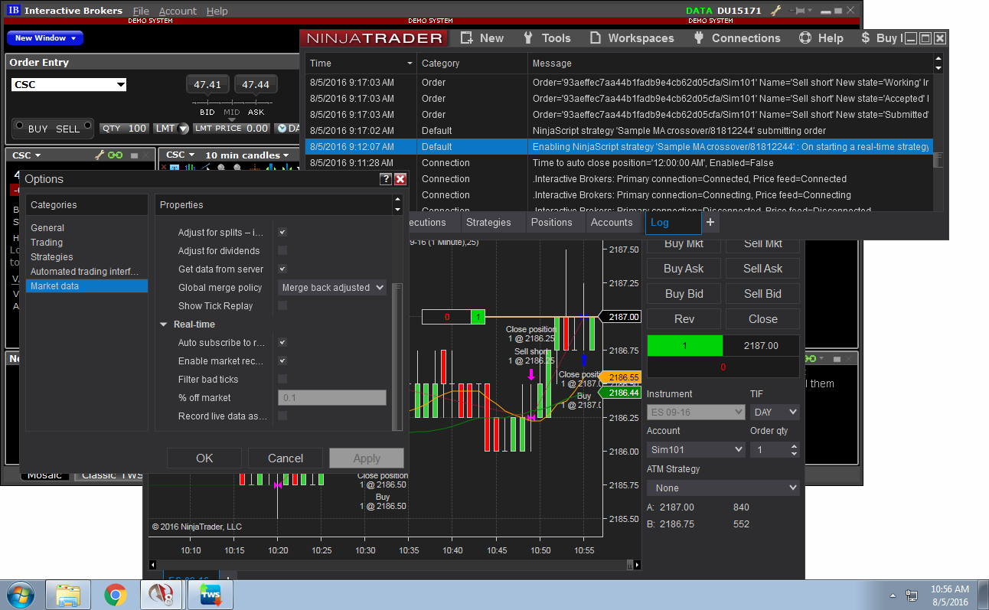Enable Record live data as... checkbox

[282, 416]
